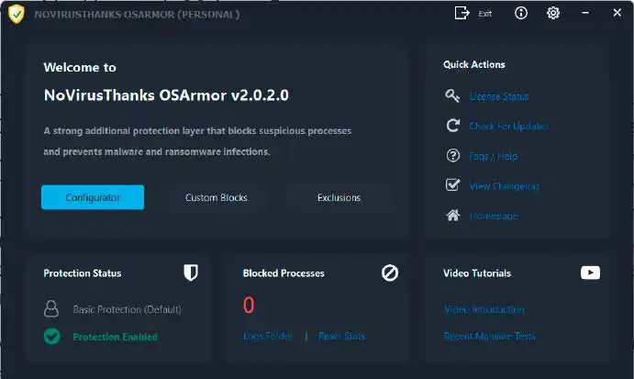Image resolution: width=634 pixels, height=379 pixels.
Task: Click the NOVIRUSTHANKS OSARMOR (PERSONAL) title bar text
Action: 137,15
